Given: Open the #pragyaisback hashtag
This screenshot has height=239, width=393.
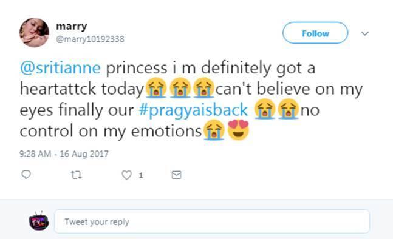Looking at the screenshot, I should 193,110.
